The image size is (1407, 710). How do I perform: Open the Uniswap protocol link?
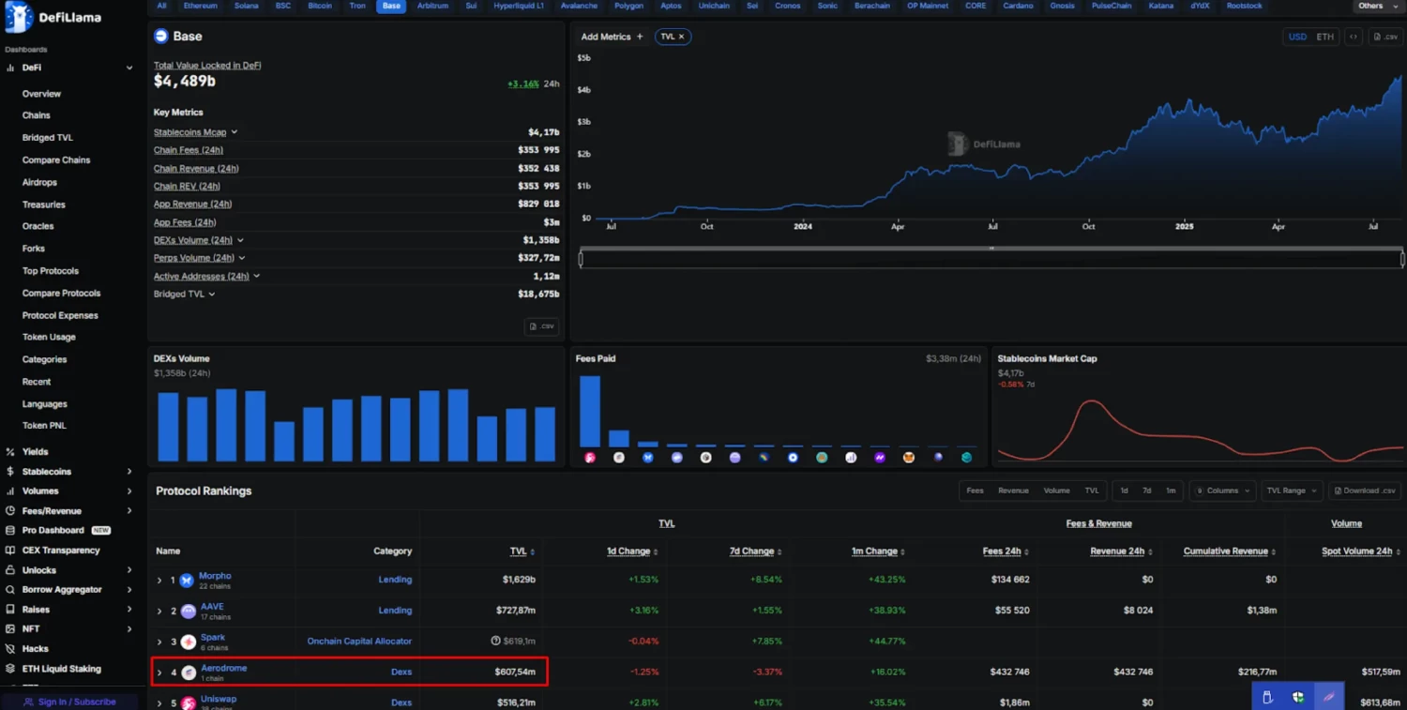click(219, 699)
